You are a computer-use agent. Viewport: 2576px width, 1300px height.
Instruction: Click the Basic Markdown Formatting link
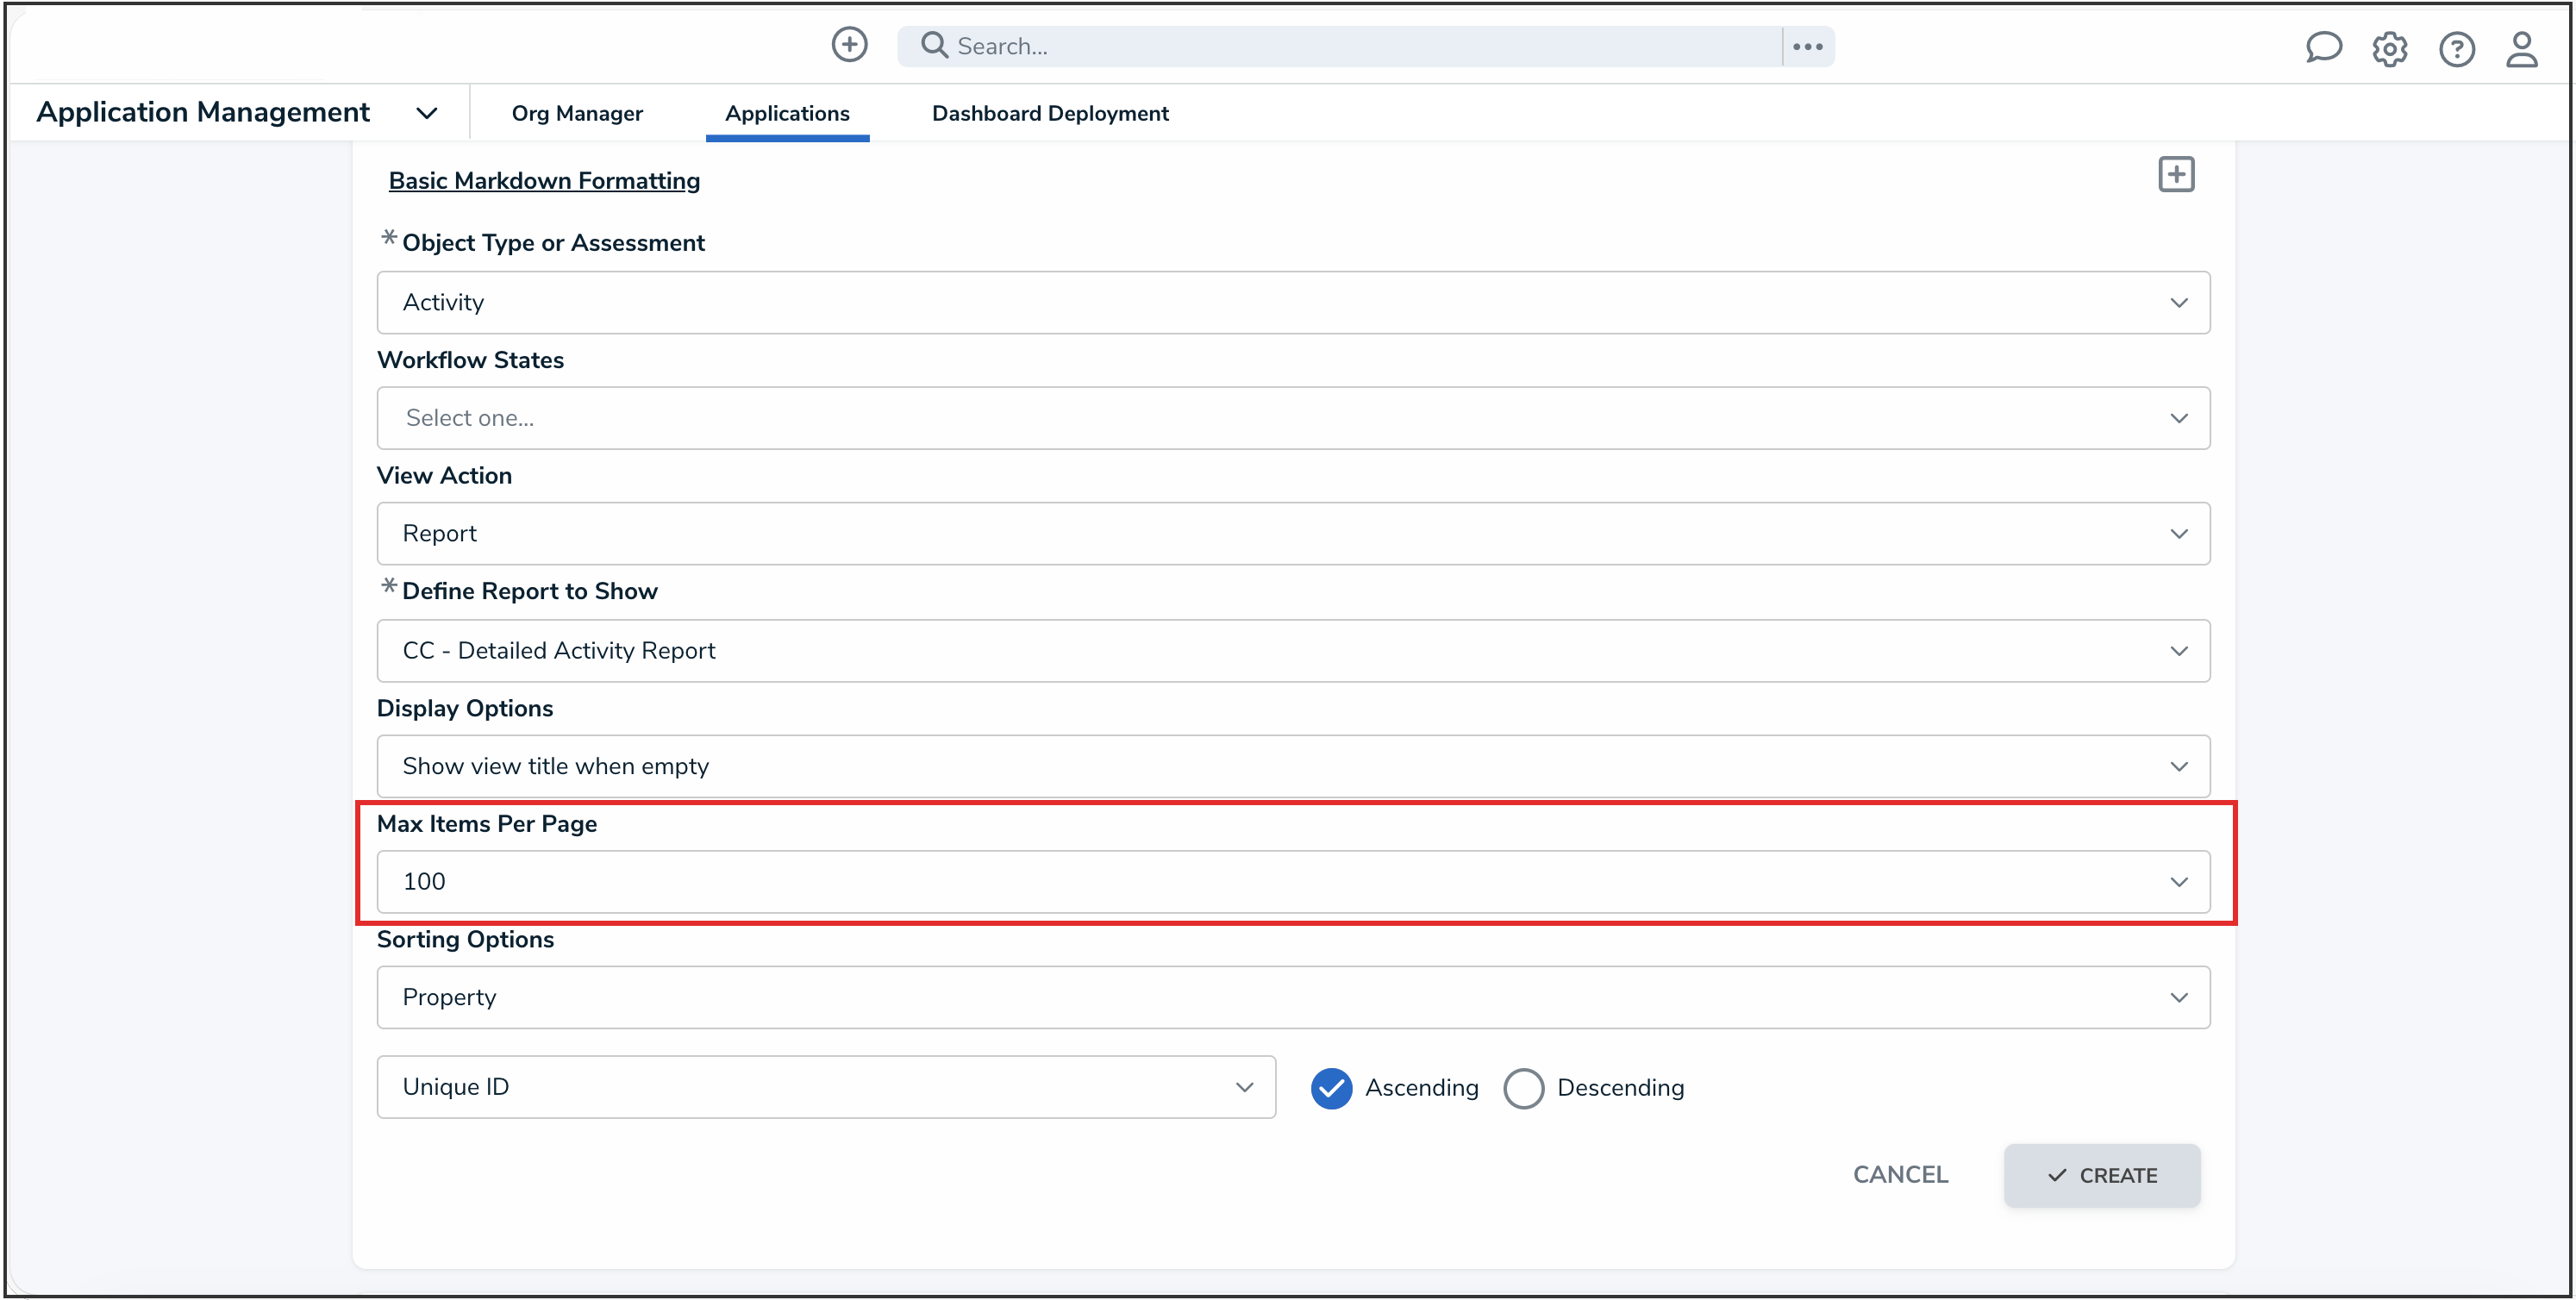click(544, 181)
